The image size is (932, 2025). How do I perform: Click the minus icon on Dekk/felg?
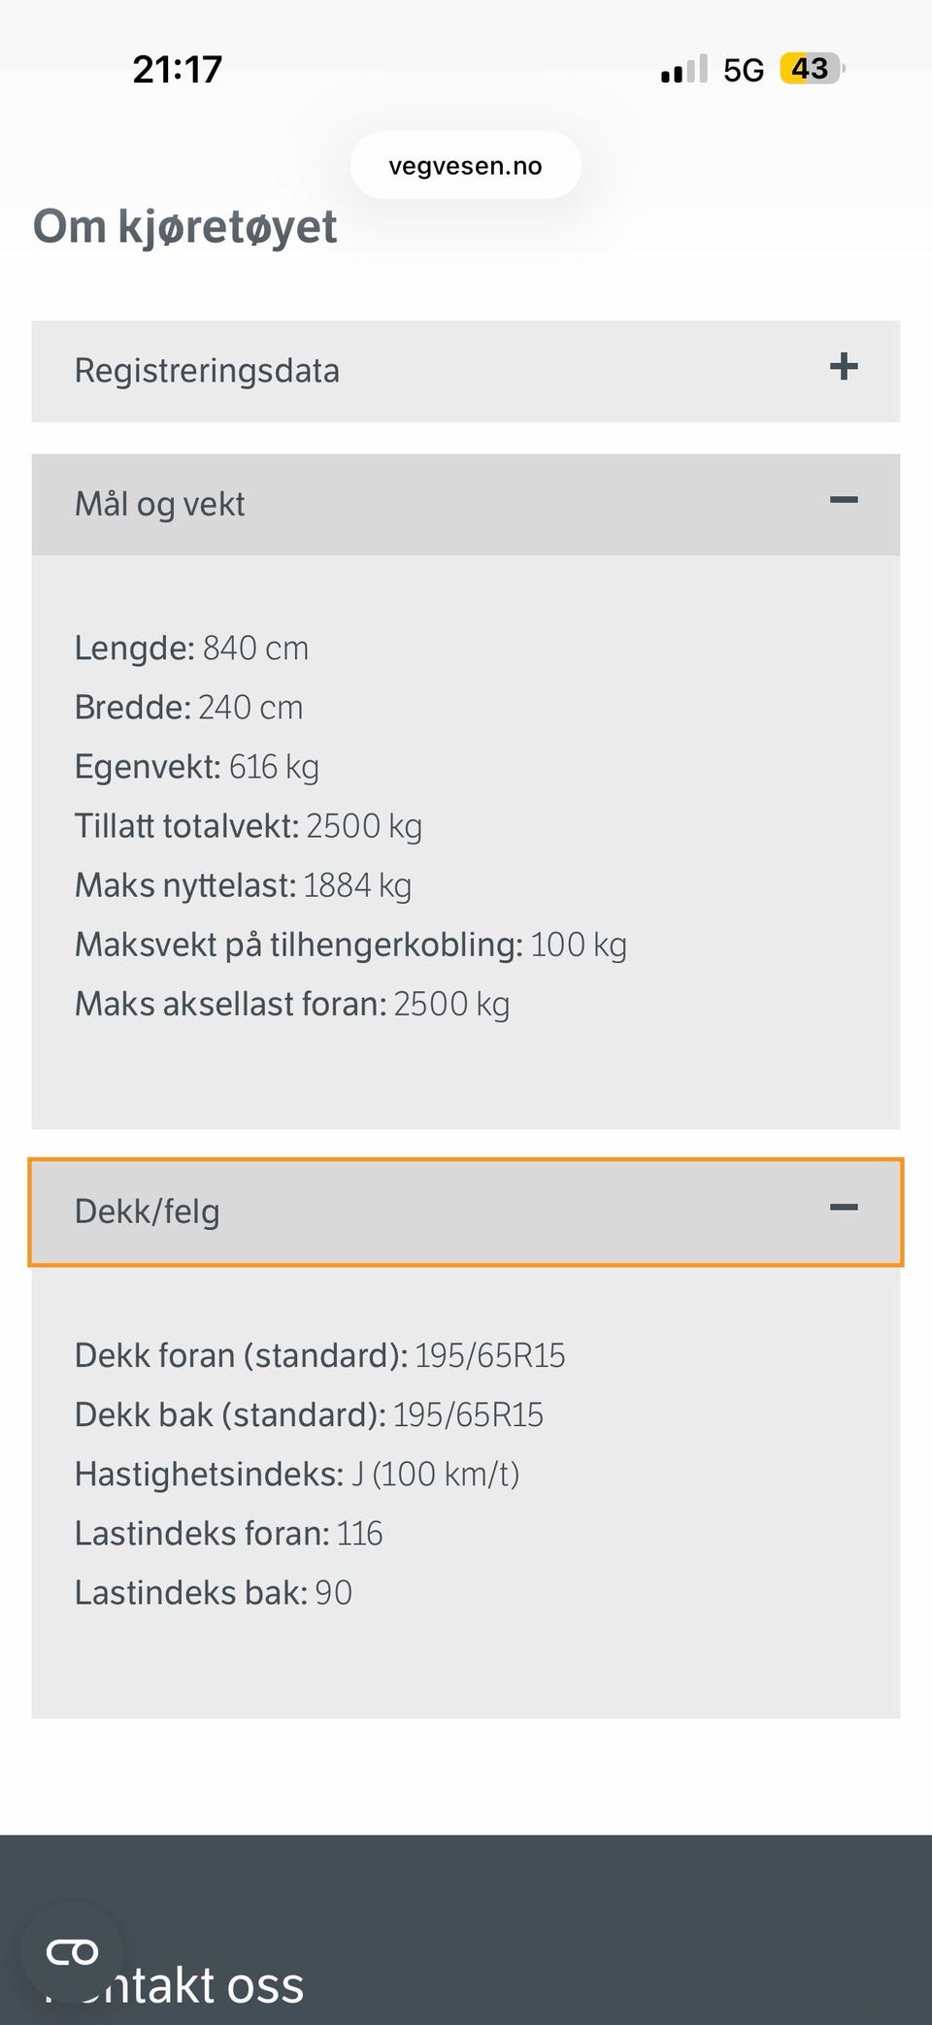(x=844, y=1208)
